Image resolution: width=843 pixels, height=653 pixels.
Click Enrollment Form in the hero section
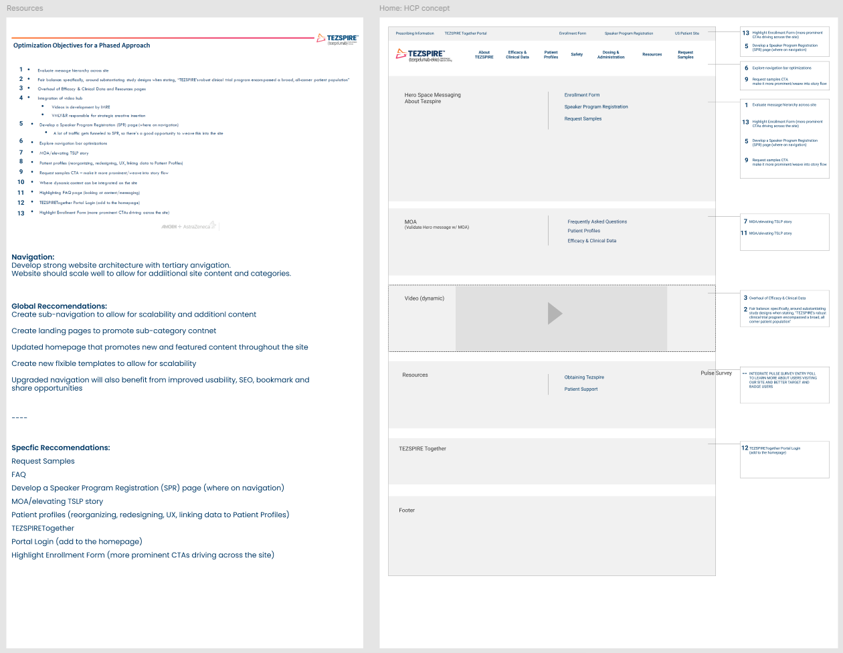point(582,95)
